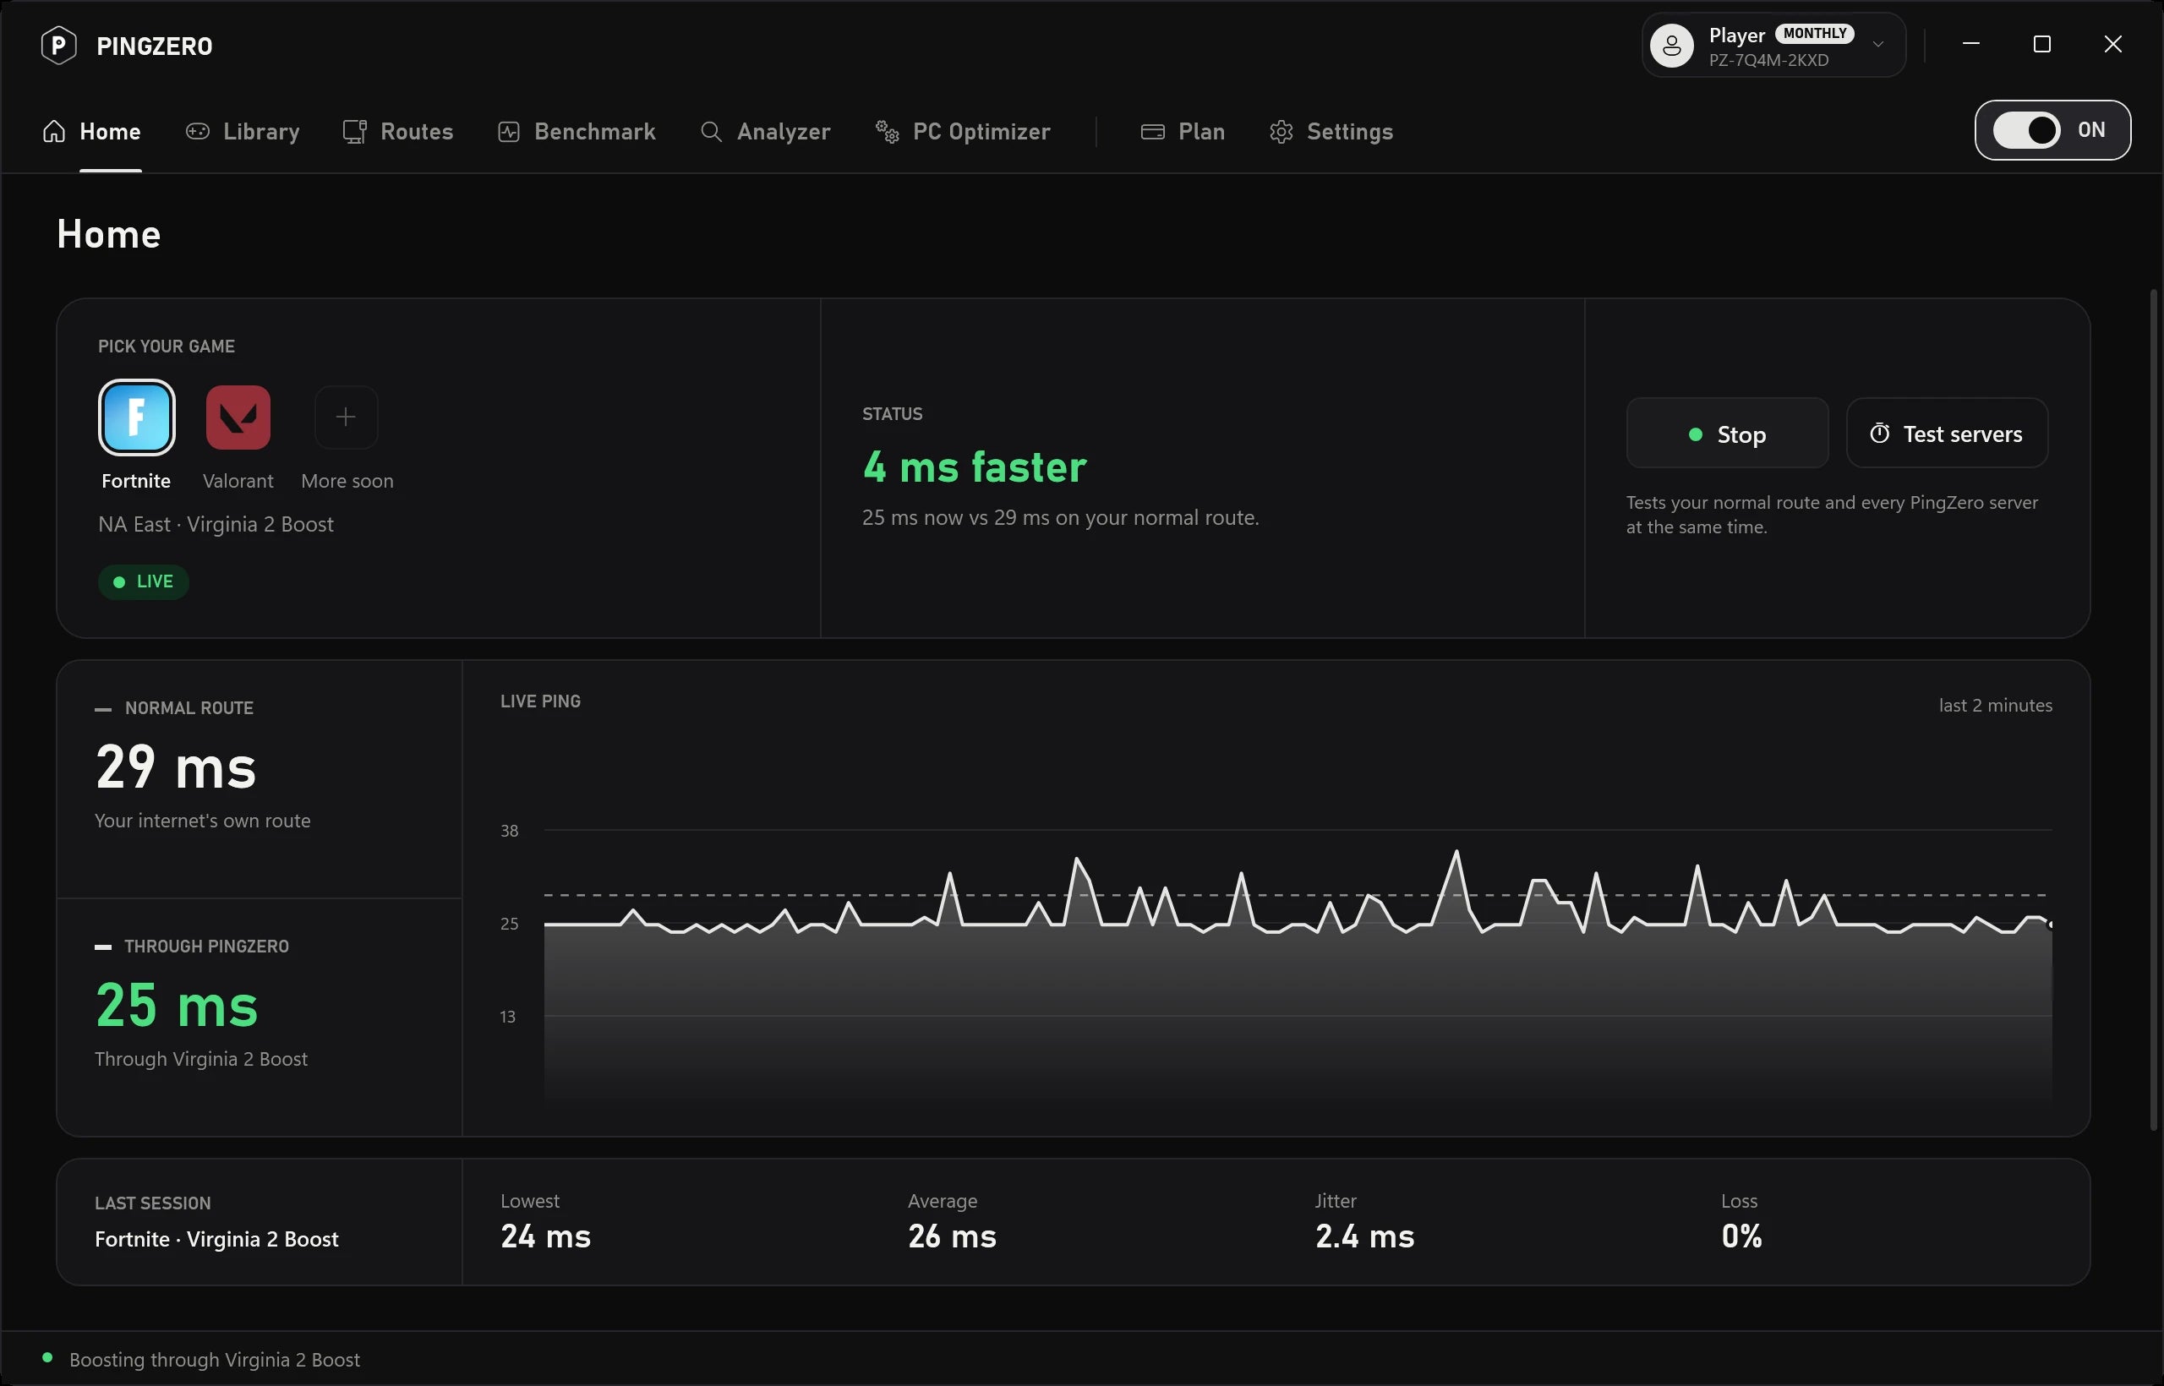This screenshot has width=2164, height=1386.
Task: Click the live ping graph endpoint marker
Action: coord(2051,925)
